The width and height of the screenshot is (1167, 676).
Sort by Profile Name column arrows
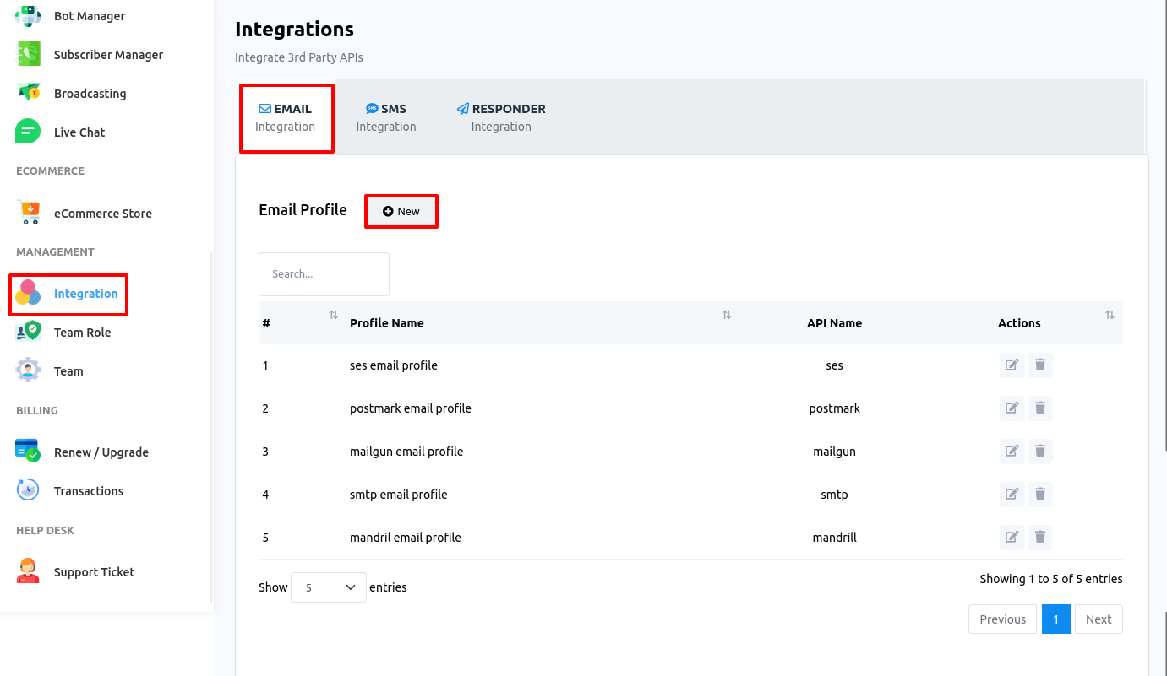[x=726, y=315]
